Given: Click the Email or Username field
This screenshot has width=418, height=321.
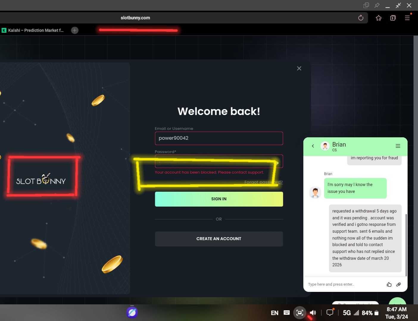Looking at the screenshot, I should 219,138.
